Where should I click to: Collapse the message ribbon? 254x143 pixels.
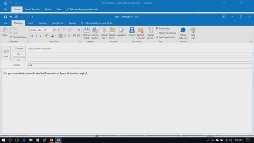(251, 42)
